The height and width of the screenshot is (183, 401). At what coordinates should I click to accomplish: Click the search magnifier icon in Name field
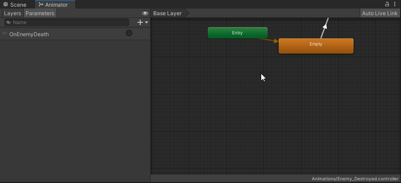point(9,22)
